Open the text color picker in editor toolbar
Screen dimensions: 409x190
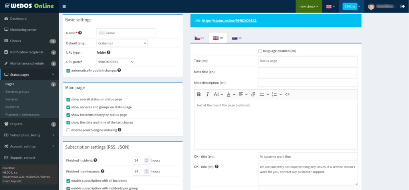tap(231, 94)
